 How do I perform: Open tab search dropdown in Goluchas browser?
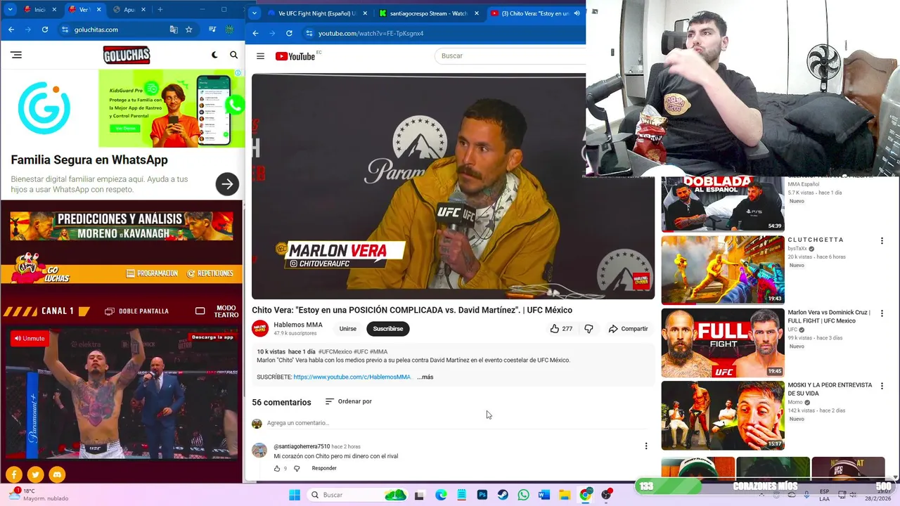click(10, 10)
